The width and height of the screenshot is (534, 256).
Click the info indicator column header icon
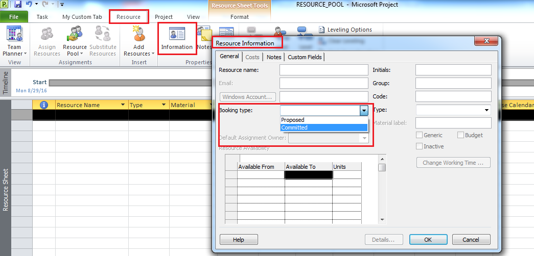click(43, 105)
